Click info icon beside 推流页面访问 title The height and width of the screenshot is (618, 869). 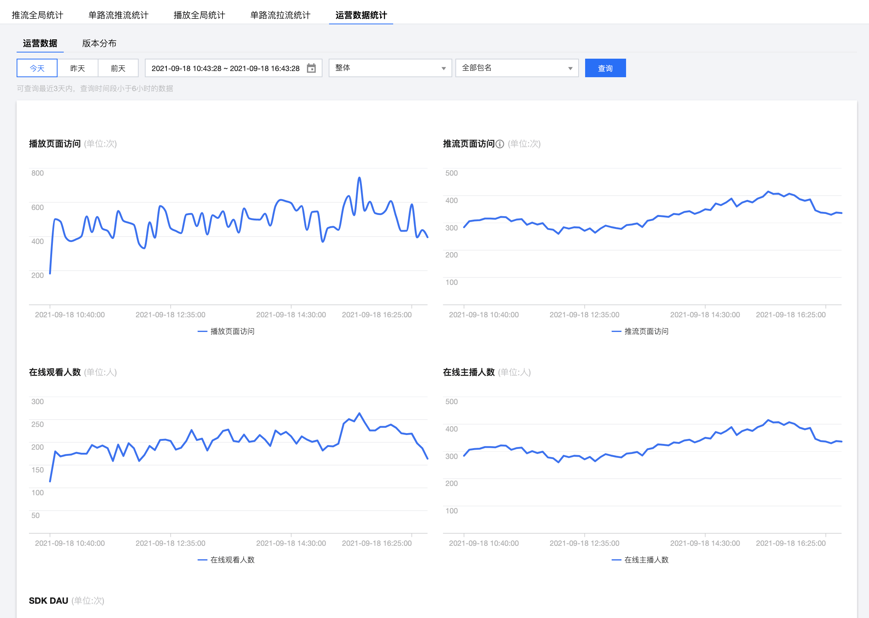500,144
